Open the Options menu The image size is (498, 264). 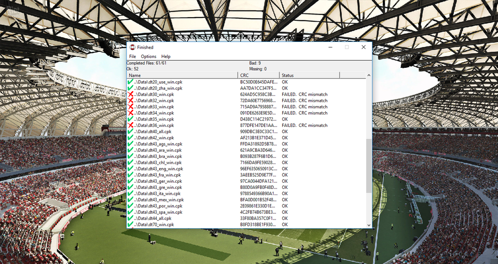coord(149,56)
